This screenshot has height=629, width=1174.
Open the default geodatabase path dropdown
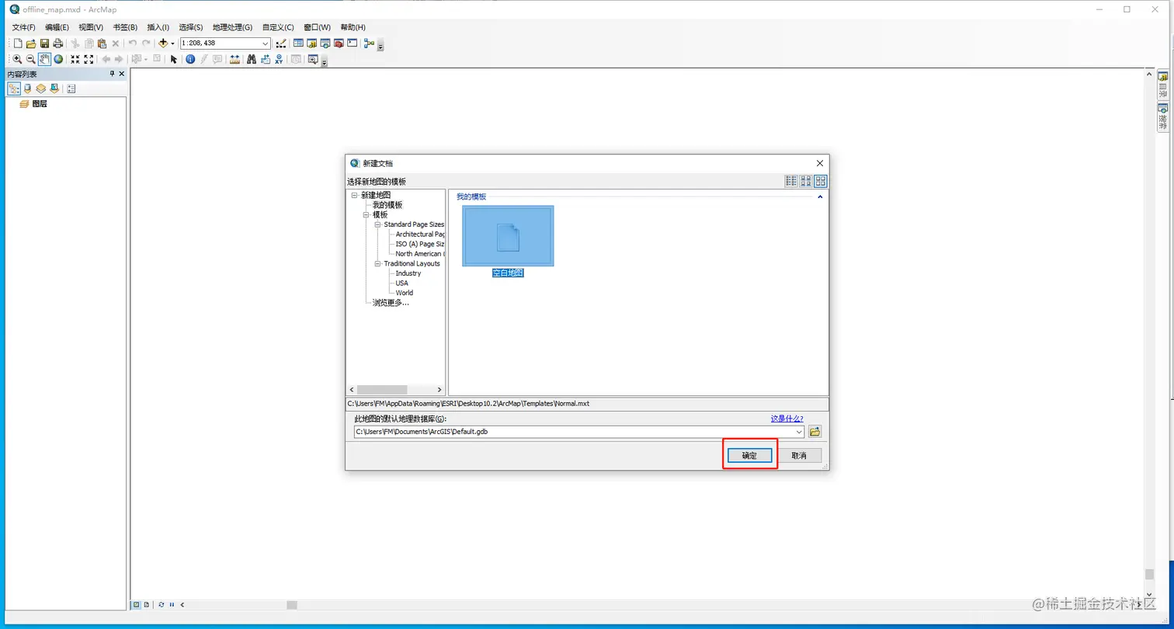tap(799, 432)
